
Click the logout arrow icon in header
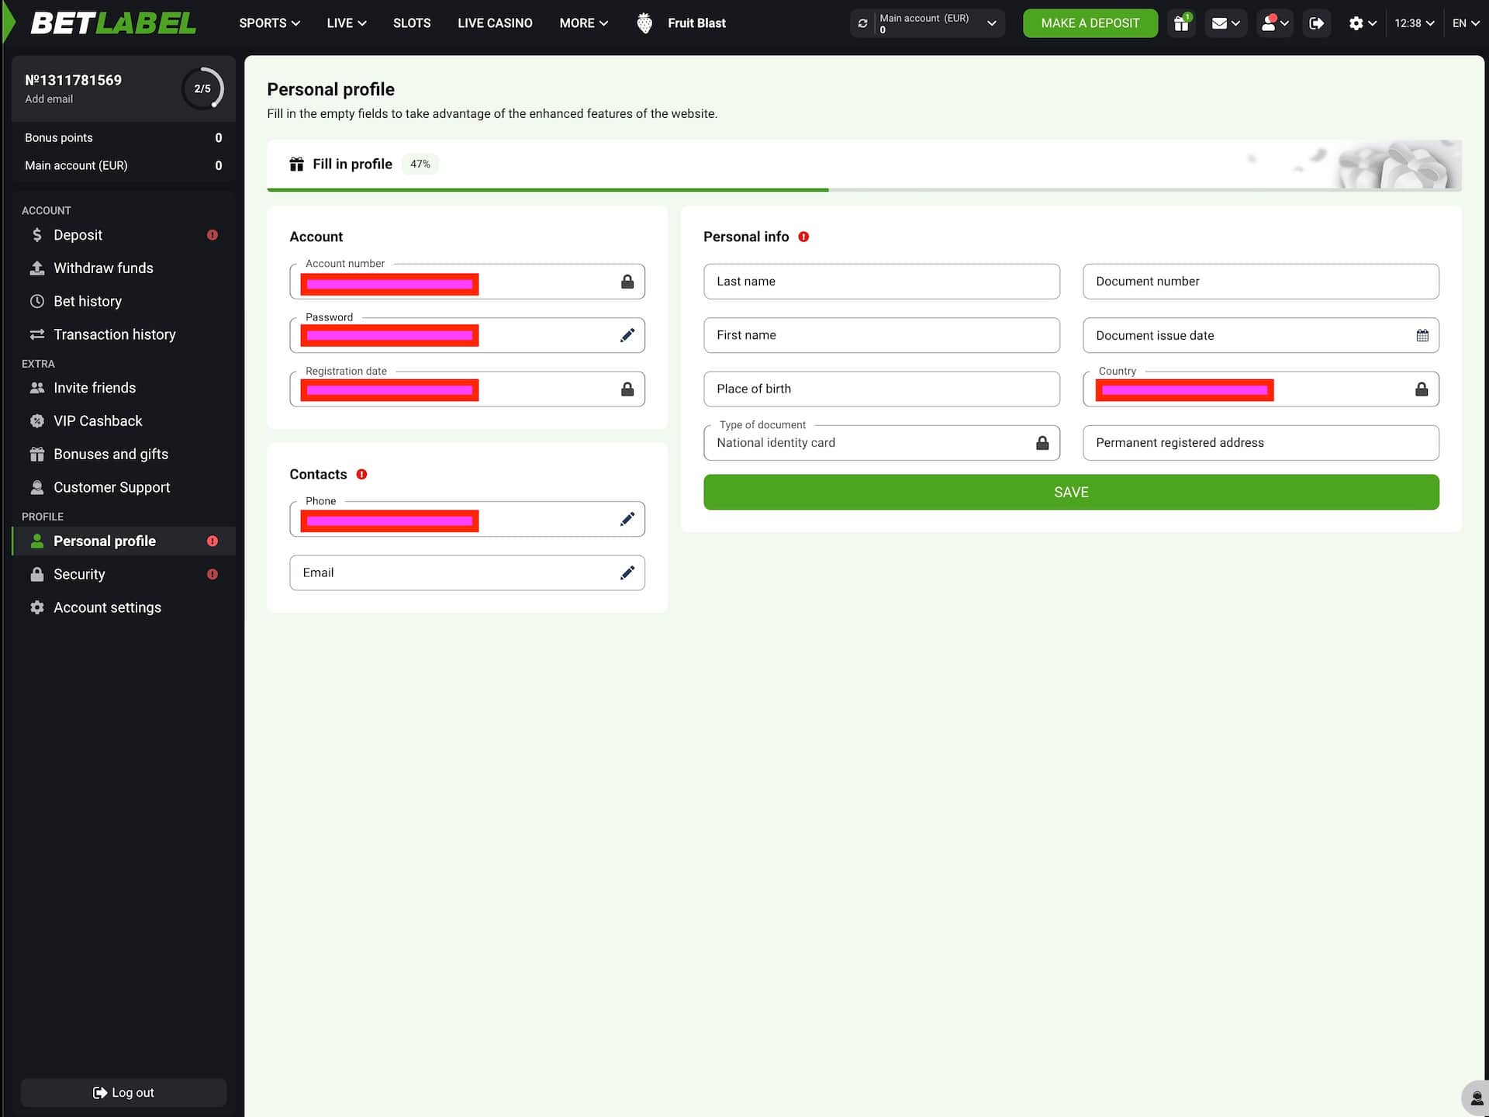pos(1316,23)
